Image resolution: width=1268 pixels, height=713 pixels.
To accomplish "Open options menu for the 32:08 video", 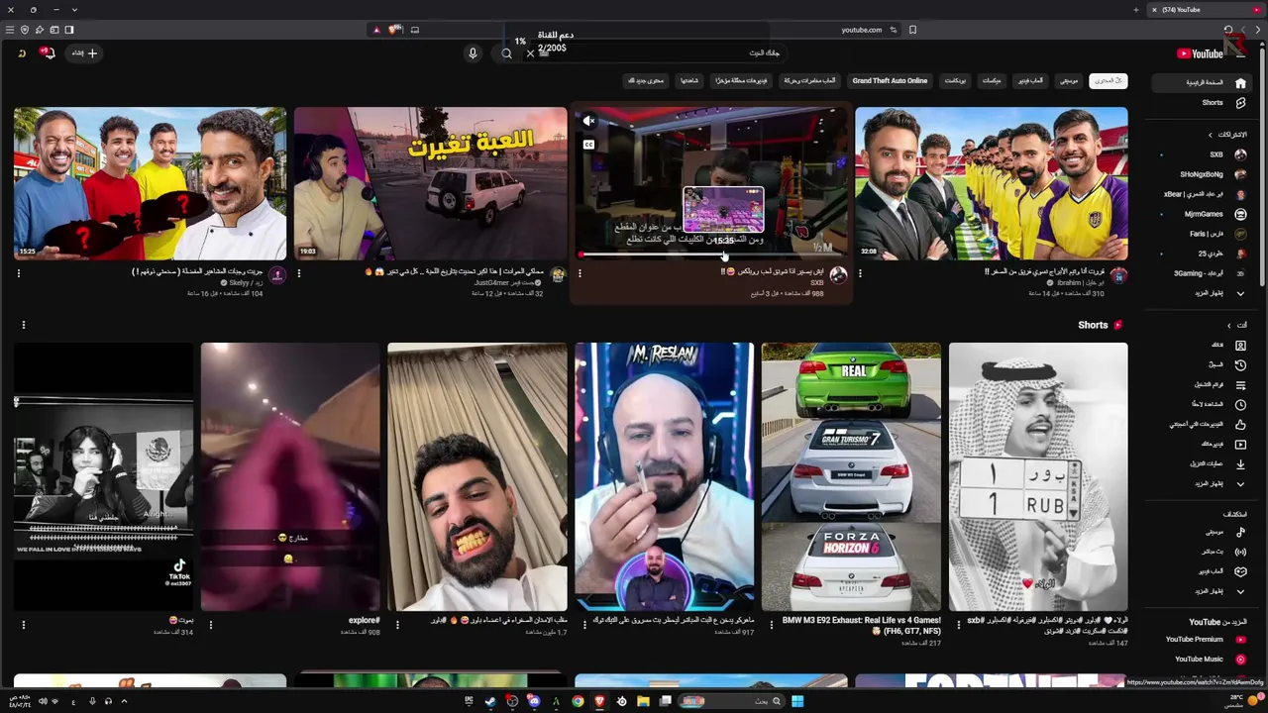I will [860, 273].
